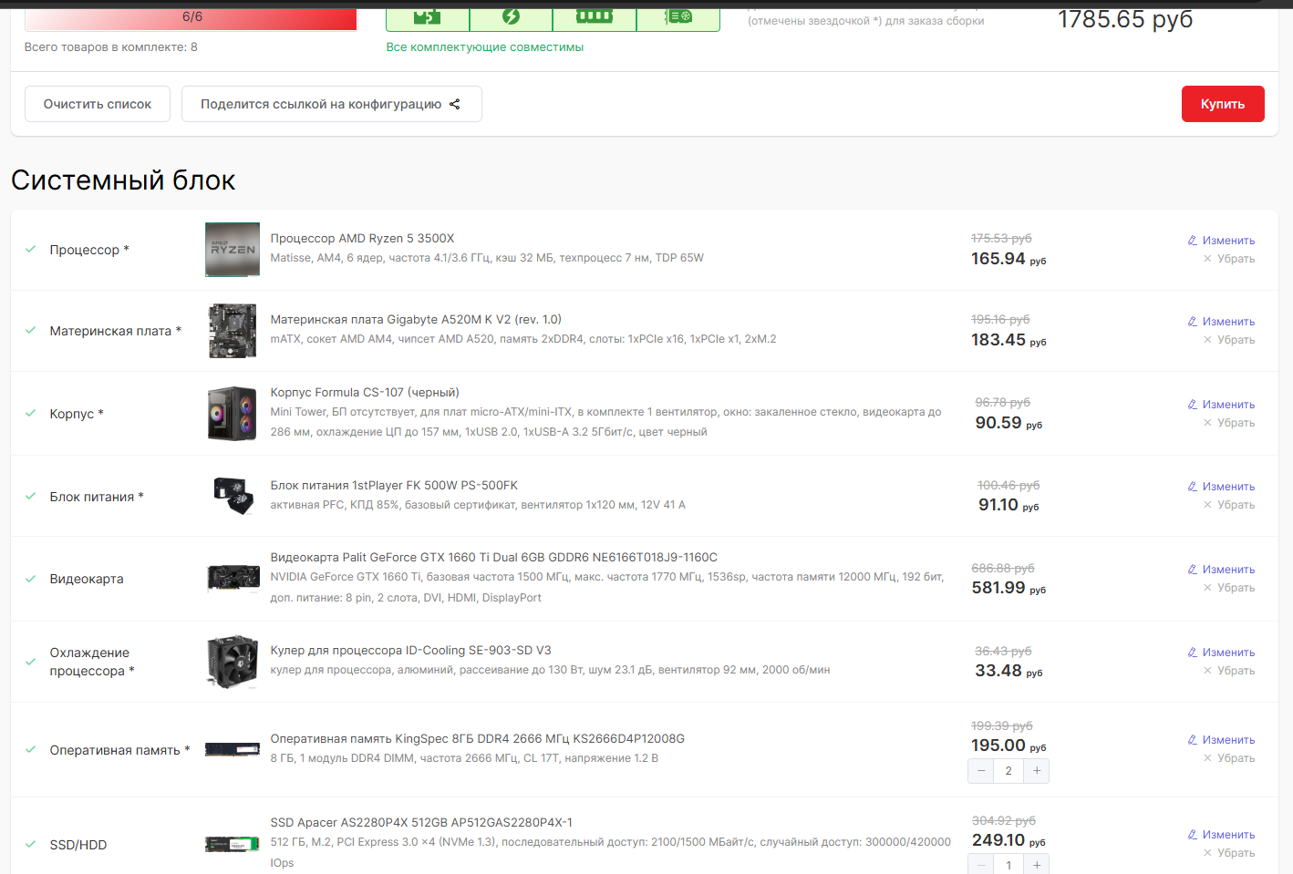Click the total price 1785.65 руб
The width and height of the screenshot is (1293, 874).
click(1125, 19)
